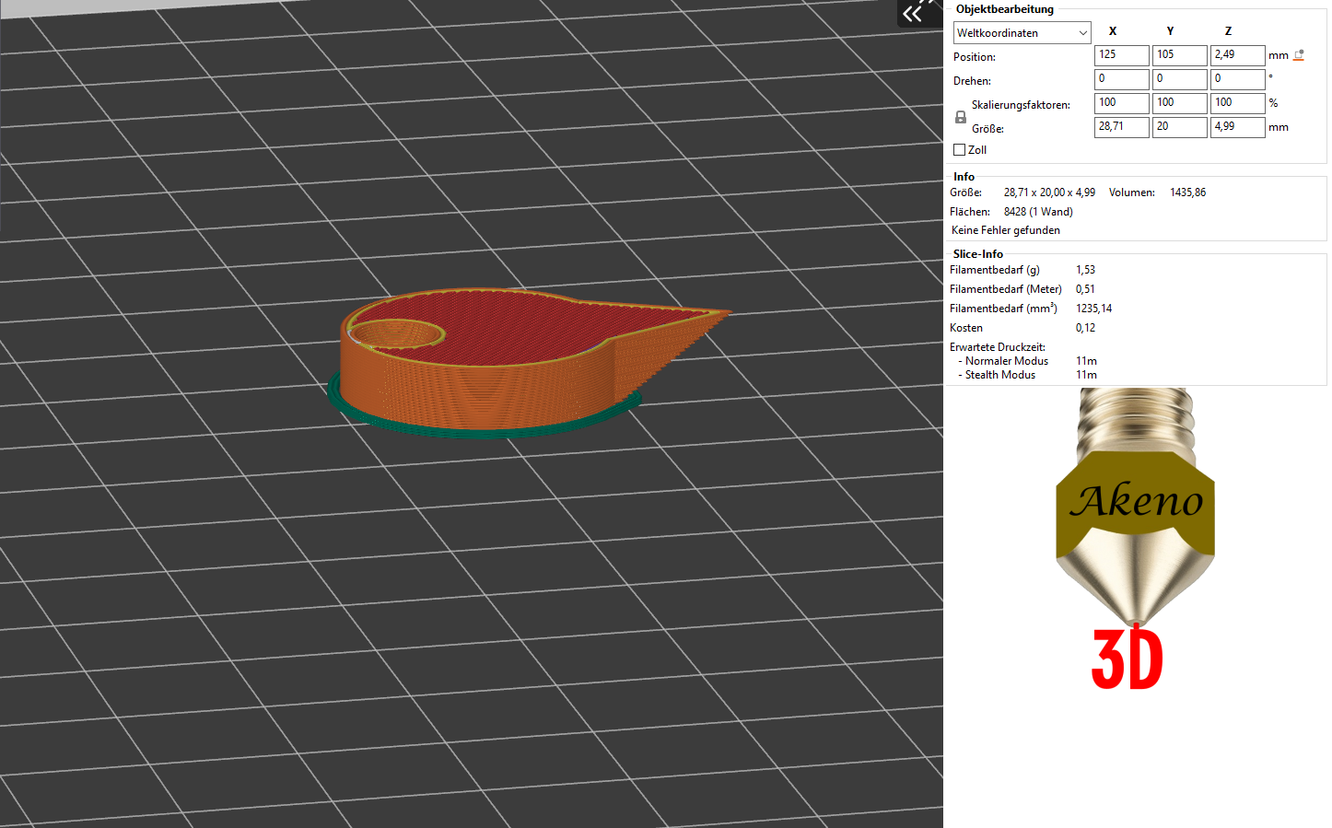The width and height of the screenshot is (1332, 828).
Task: Click the Position X field showing 125
Action: [1121, 55]
